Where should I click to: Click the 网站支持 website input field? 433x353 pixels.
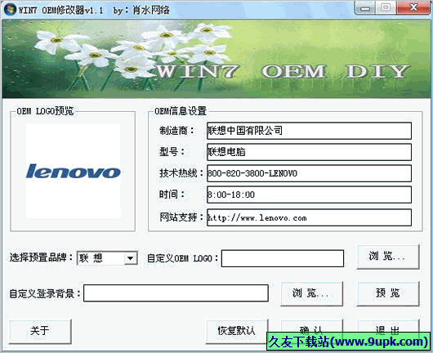click(309, 217)
